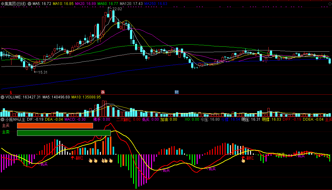Viewport: 332px width, 190px height.
Task: Select the blue MA250: 16.63 label
Action: coord(156,4)
